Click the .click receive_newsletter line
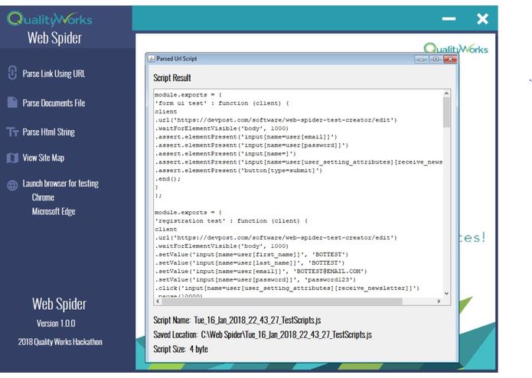The width and height of the screenshot is (532, 378). click(x=287, y=288)
